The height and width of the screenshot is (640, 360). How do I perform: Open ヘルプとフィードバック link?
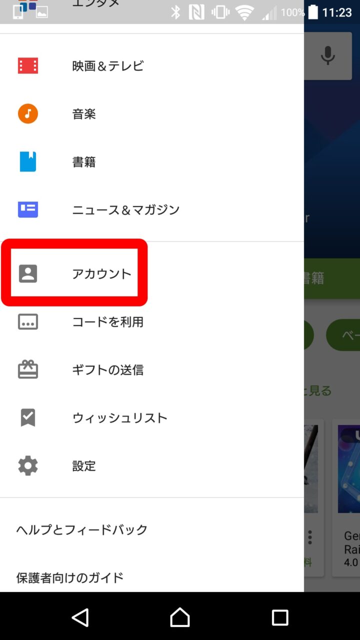82,529
